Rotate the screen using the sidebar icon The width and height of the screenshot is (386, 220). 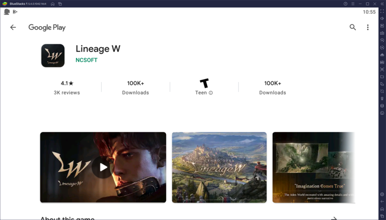382,47
